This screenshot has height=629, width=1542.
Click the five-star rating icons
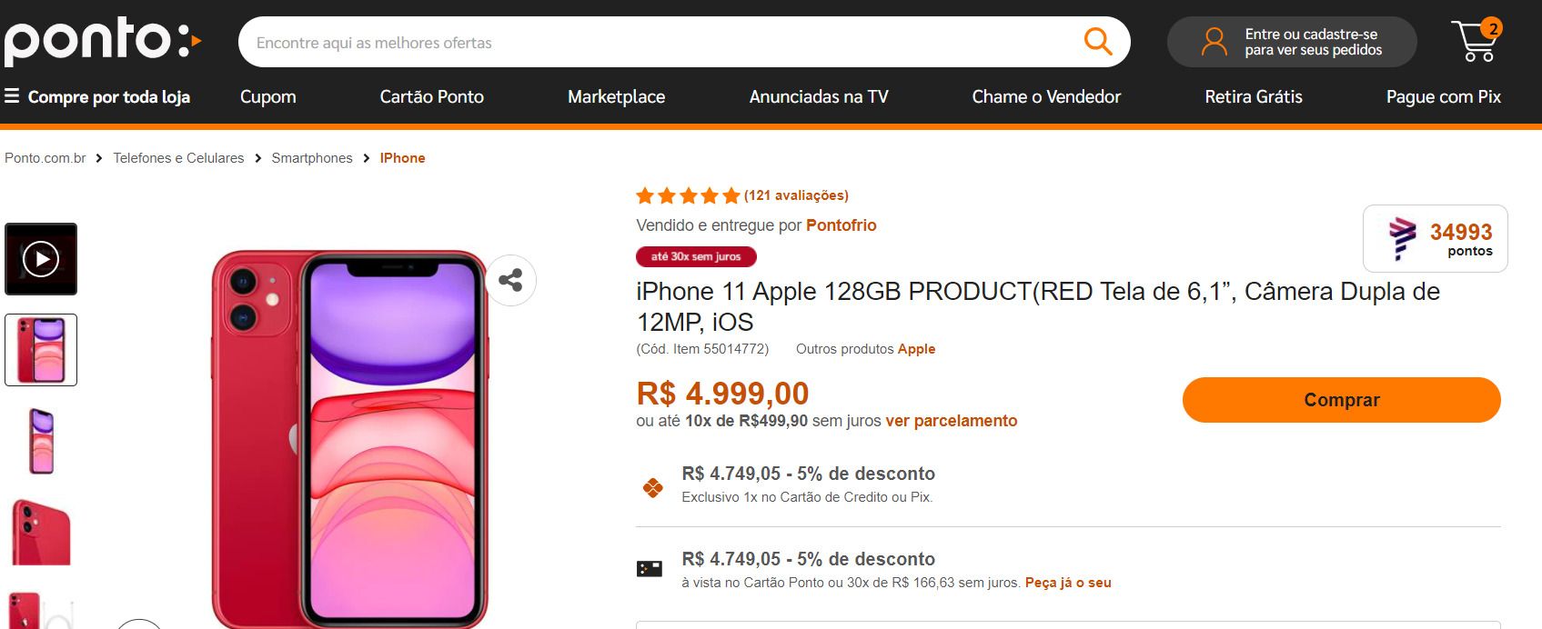688,195
